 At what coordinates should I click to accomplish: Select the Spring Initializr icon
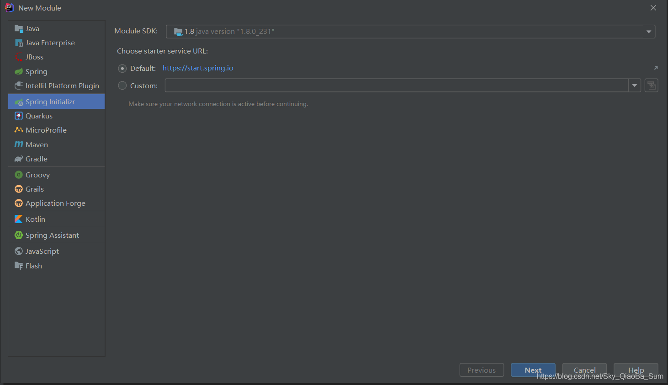click(19, 102)
